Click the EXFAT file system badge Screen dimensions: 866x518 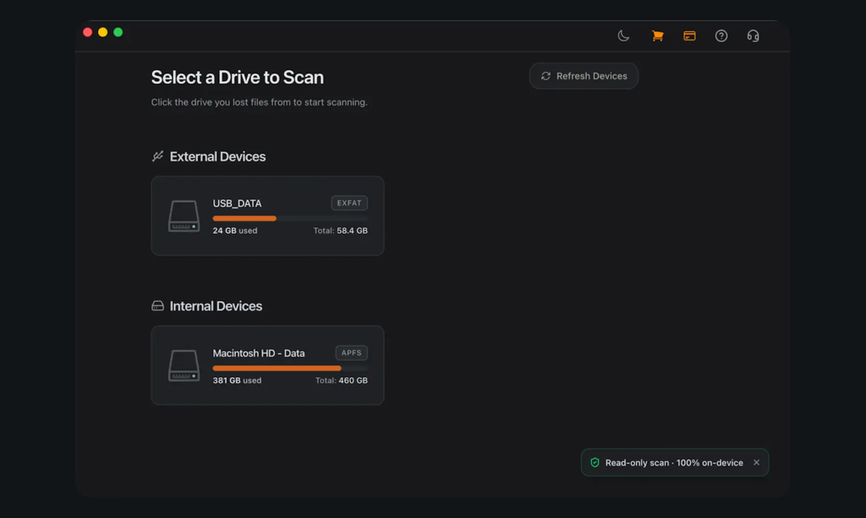[x=350, y=203]
